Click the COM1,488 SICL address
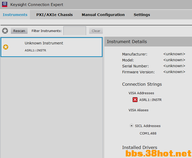Viewport: 192px width, 158px height. pyautogui.click(x=148, y=133)
